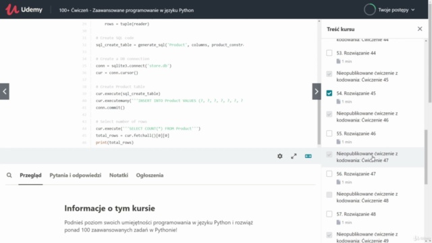
Task: Toggle checkbox of Nieopublikowane Ćwiczenie 46
Action: pyautogui.click(x=329, y=114)
